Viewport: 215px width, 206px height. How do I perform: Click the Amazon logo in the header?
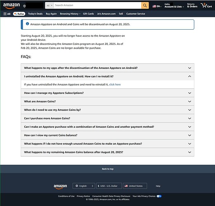click(12, 6)
